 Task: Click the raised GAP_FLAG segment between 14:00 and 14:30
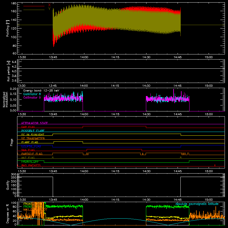coord(115,126)
